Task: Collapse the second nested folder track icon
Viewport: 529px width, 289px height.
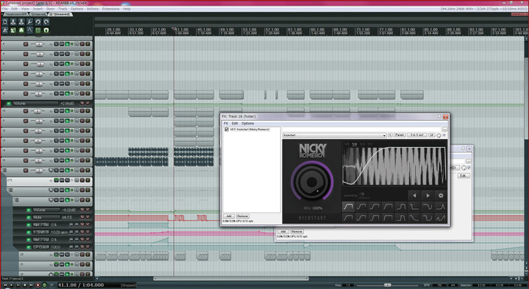Action: click(x=11, y=190)
